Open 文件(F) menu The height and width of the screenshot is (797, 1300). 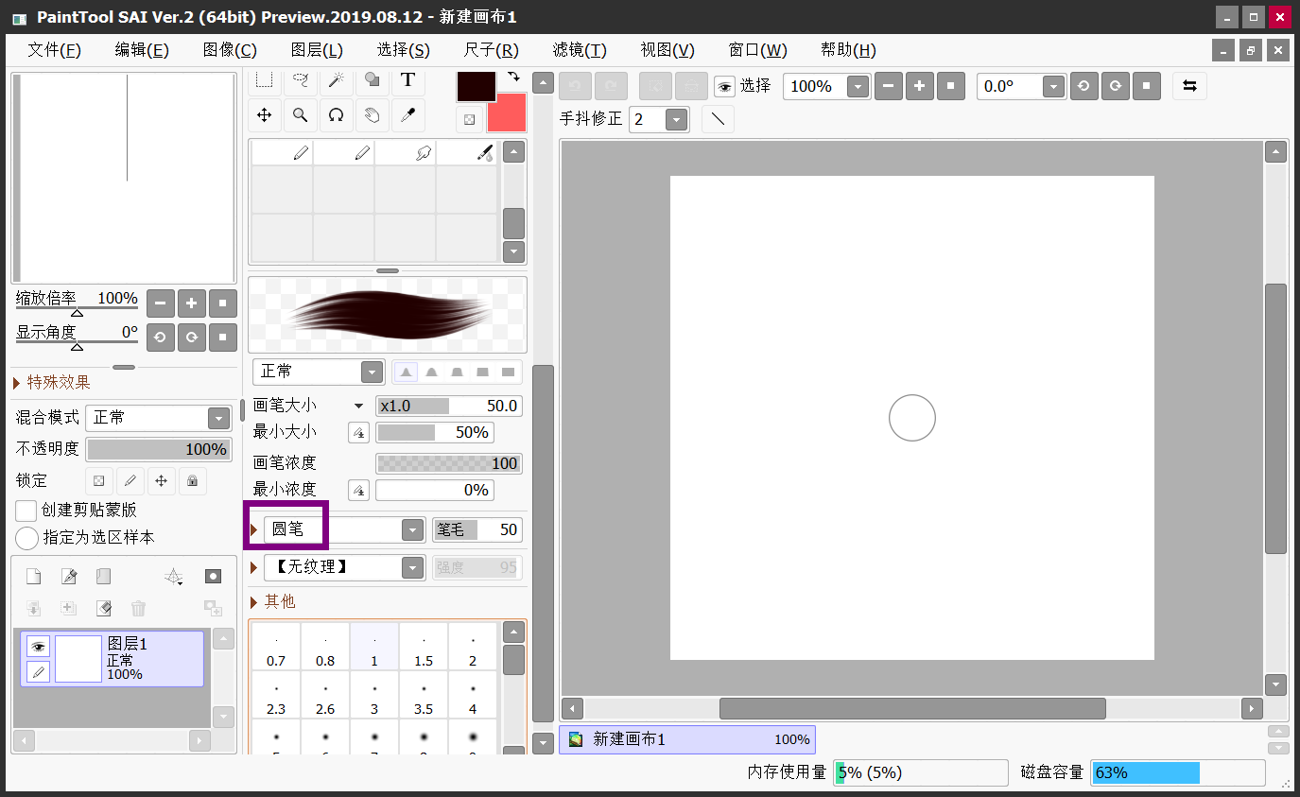(x=54, y=50)
